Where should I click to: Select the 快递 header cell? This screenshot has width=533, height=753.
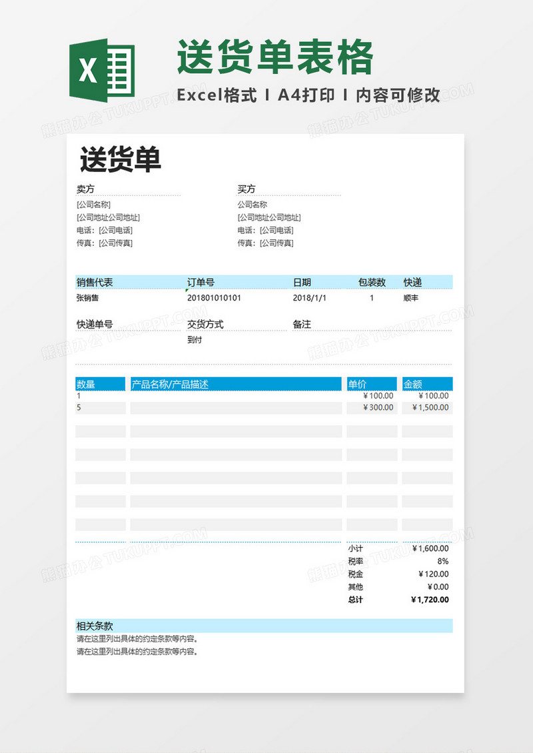412,283
